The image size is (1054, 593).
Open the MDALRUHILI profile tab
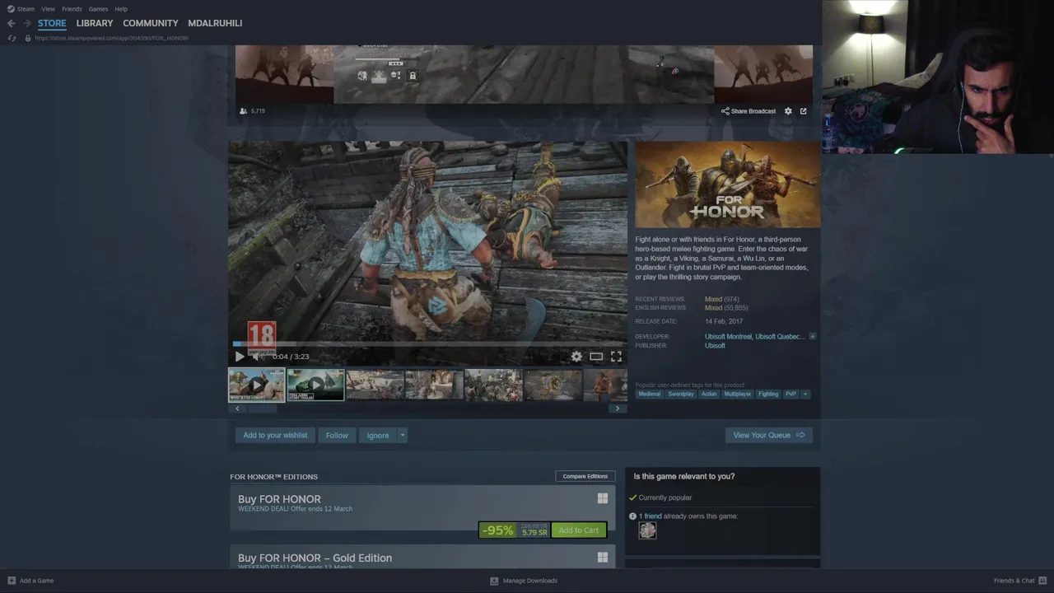(215, 23)
